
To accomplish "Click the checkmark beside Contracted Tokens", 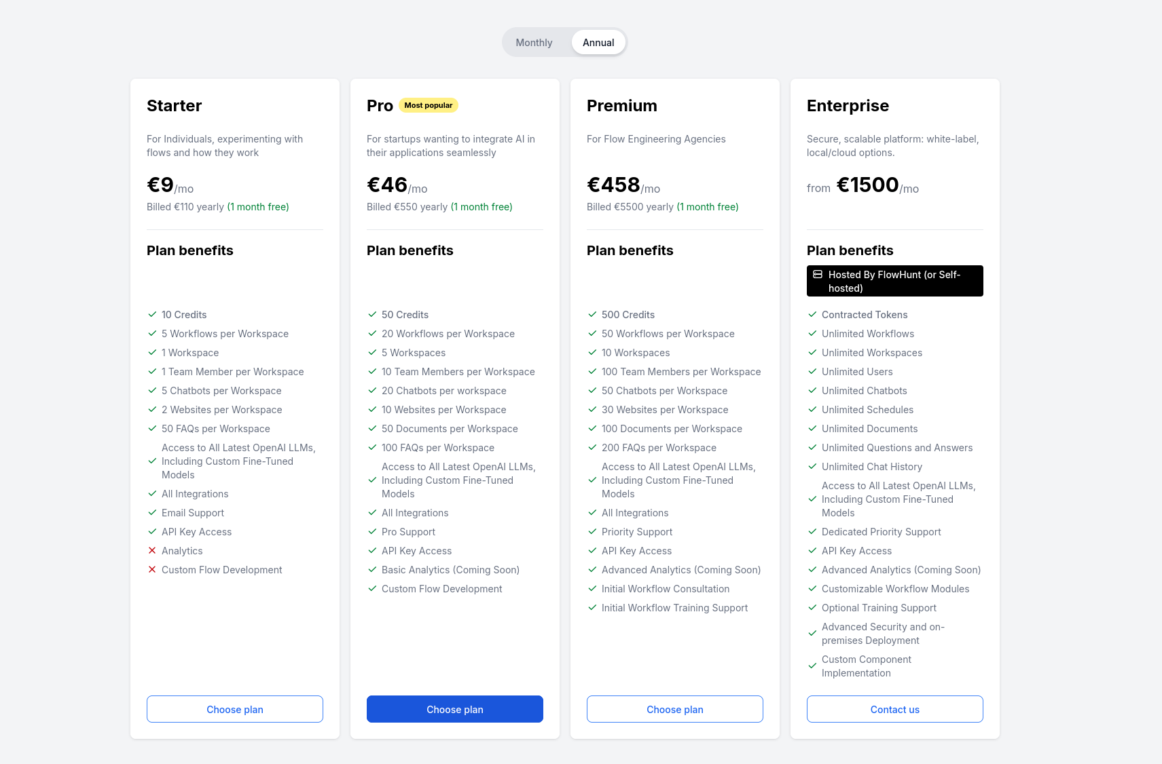I will click(812, 314).
